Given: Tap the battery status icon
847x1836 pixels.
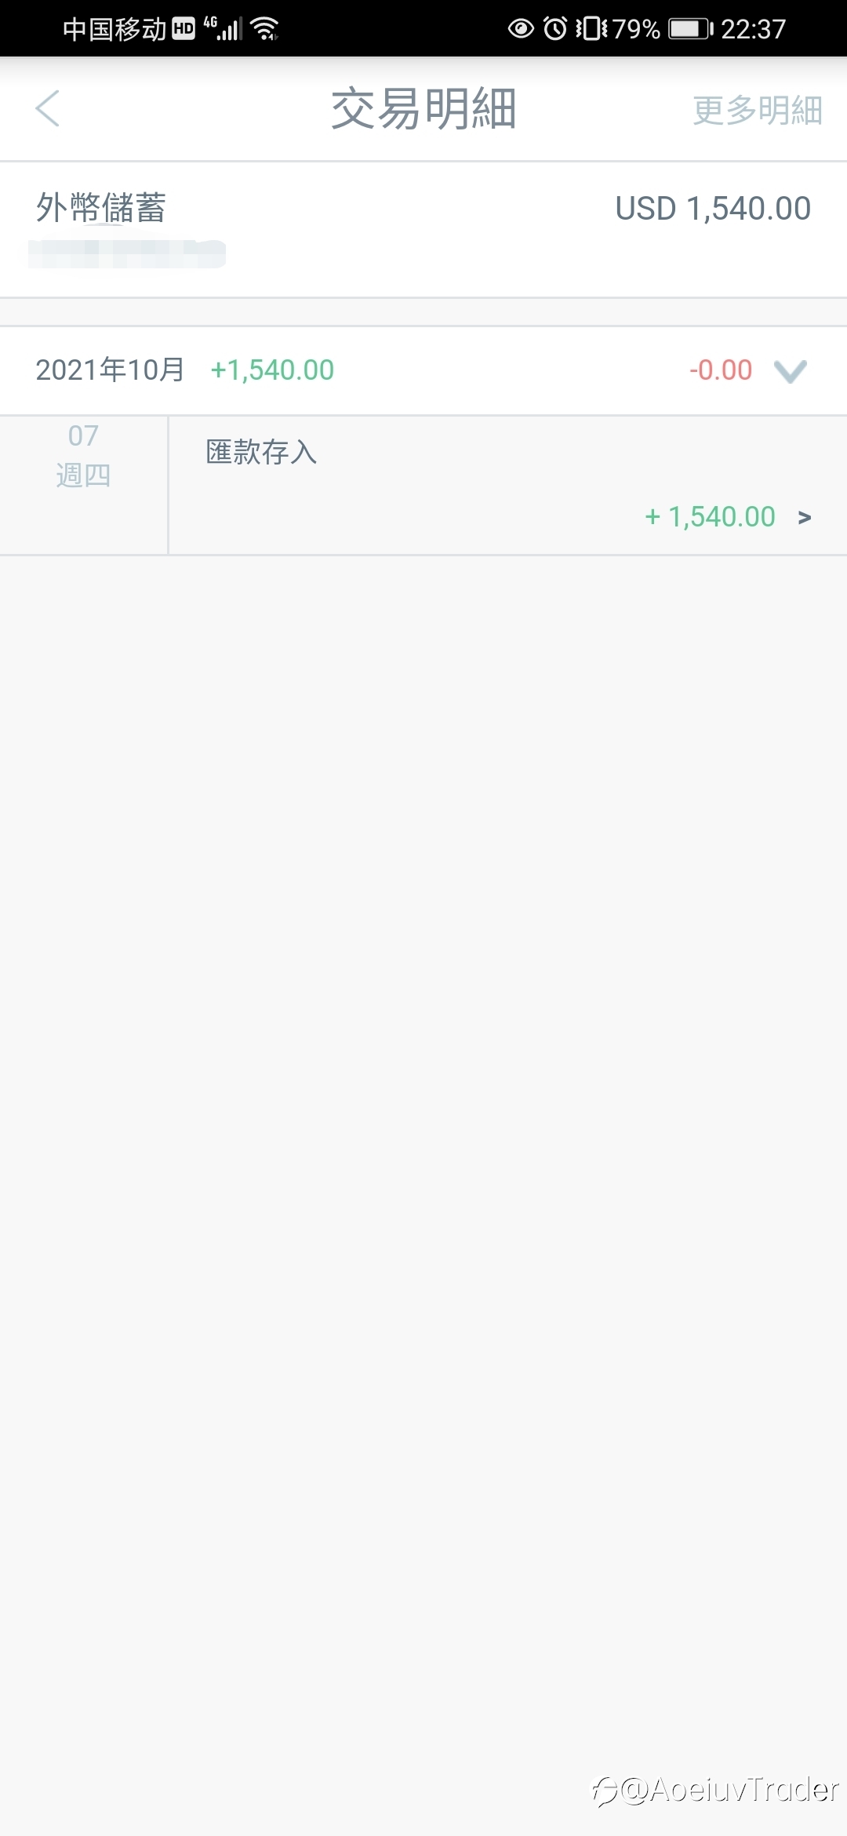Looking at the screenshot, I should pyautogui.click(x=690, y=29).
